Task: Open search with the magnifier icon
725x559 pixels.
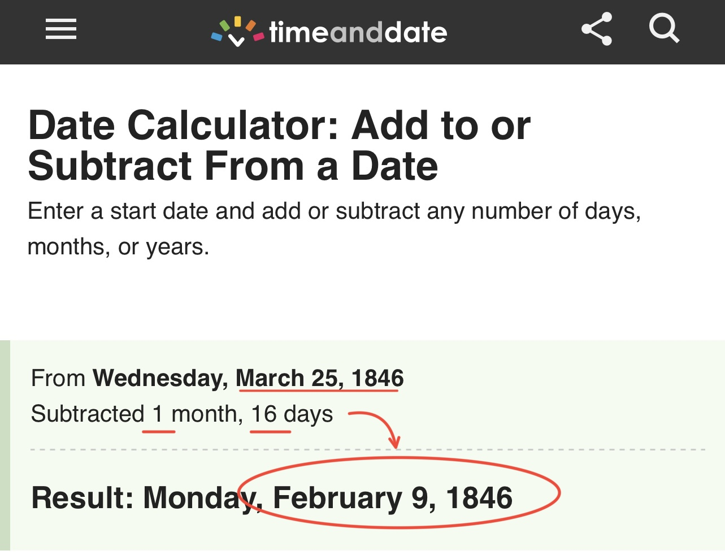Action: 663,28
